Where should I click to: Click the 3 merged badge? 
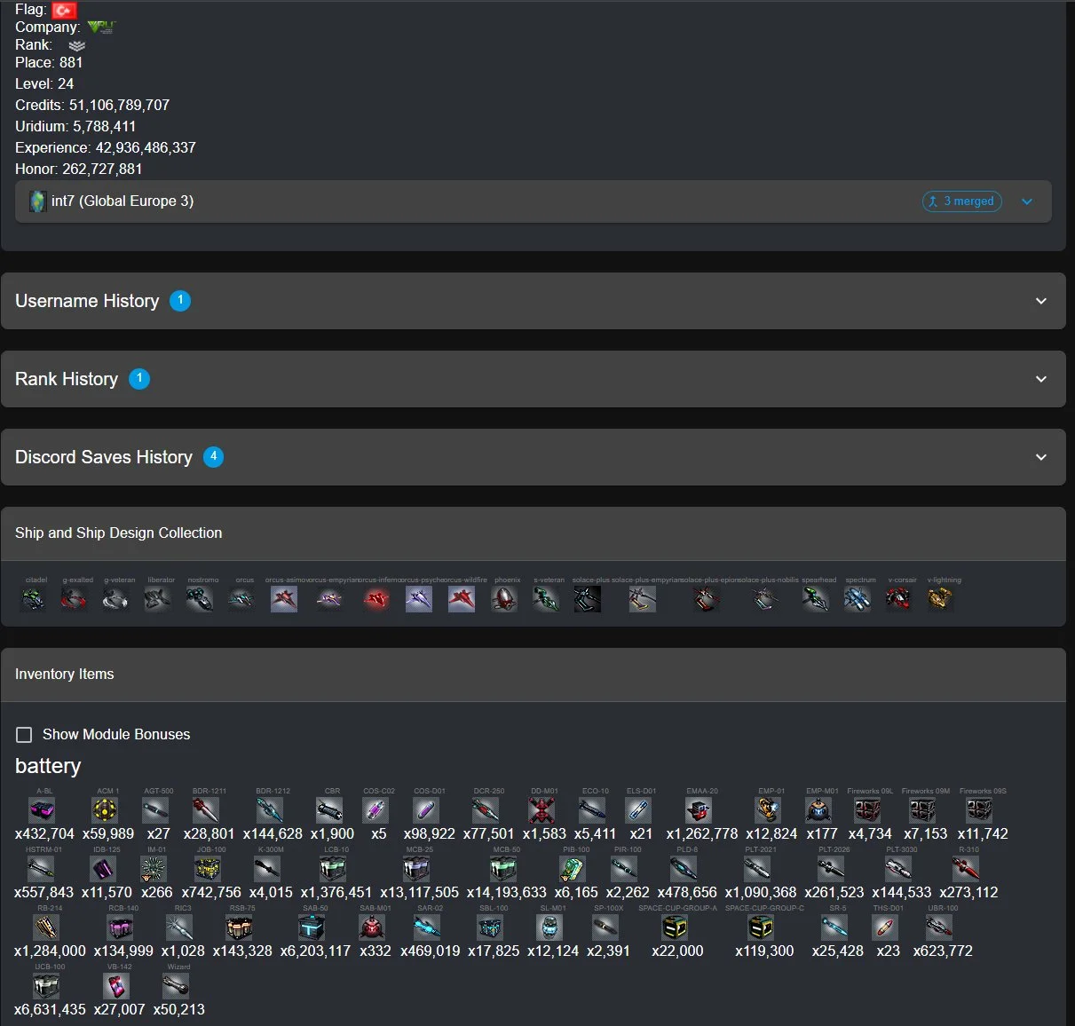pos(962,201)
